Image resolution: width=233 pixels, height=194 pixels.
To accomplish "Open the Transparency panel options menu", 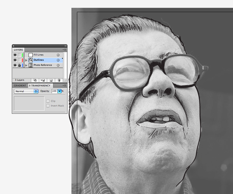I will [65, 85].
